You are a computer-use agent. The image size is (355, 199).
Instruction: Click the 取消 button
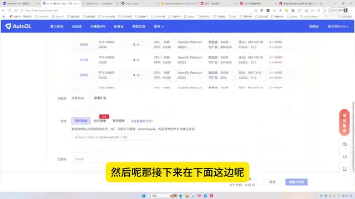pos(272,182)
